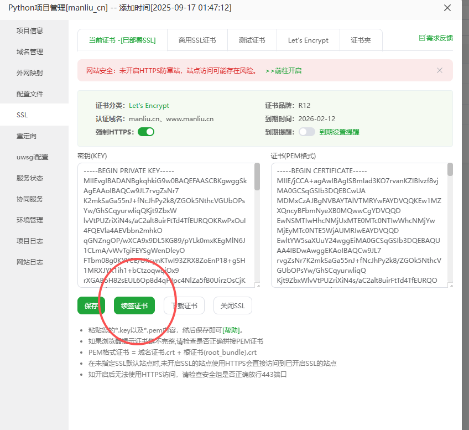Open the 测试证书 tab
Viewport: 469px width, 430px height.
(252, 40)
